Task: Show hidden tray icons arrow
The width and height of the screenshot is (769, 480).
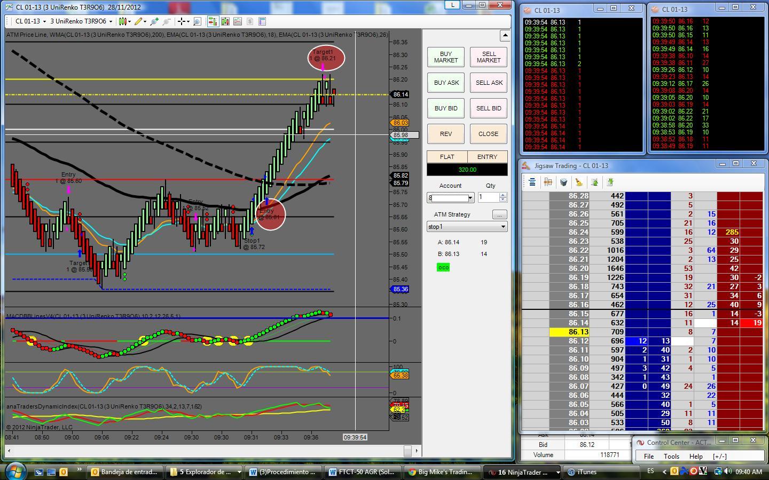Action: click(x=665, y=471)
